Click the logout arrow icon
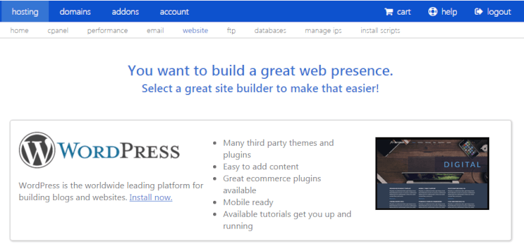The image size is (524, 251). click(479, 12)
